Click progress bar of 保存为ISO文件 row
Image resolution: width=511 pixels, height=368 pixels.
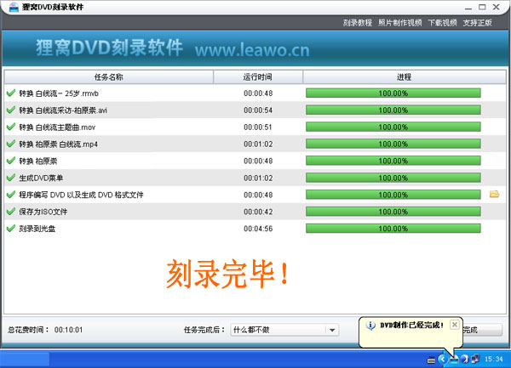point(393,212)
